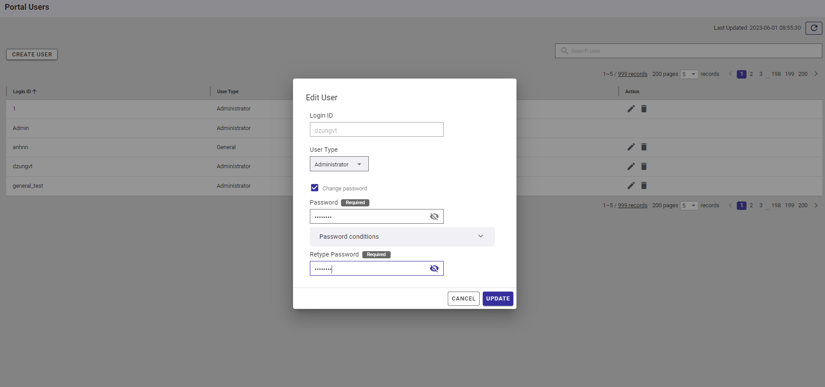The width and height of the screenshot is (825, 387).
Task: Click the delete icon for user 1
Action: pos(644,109)
